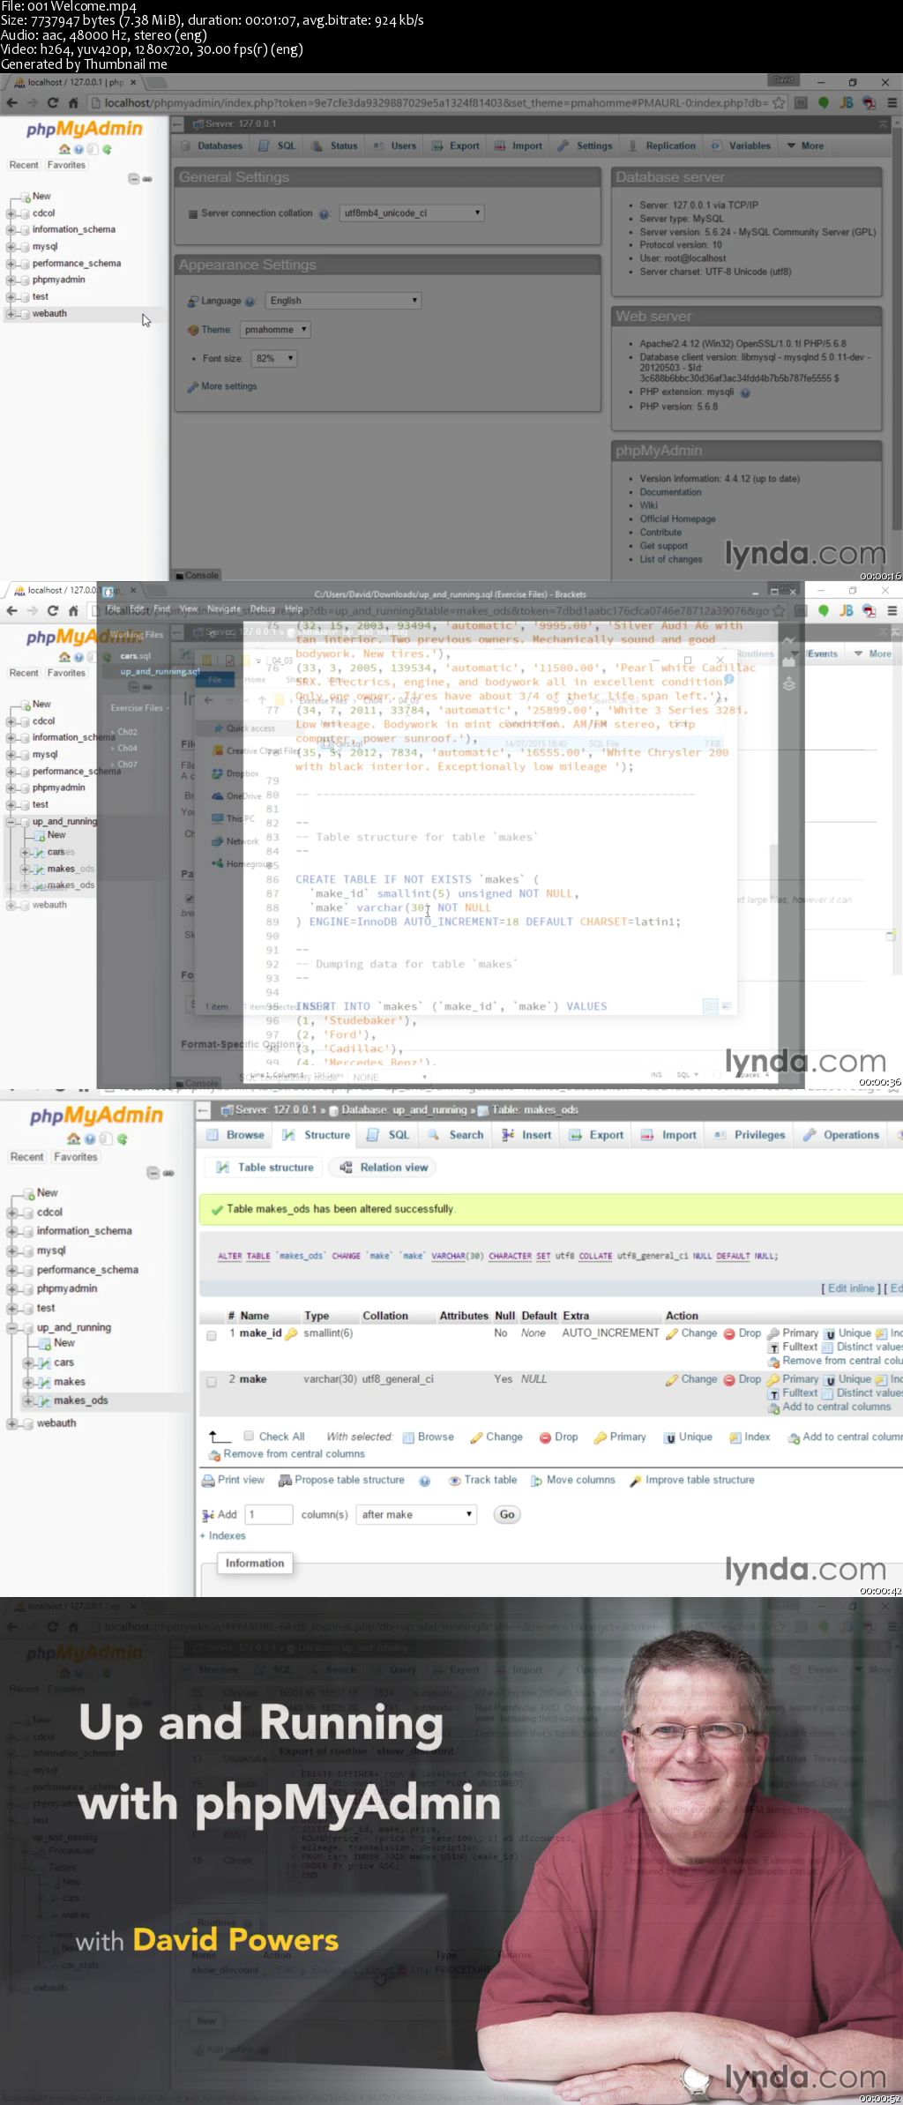Click Propose table structure icon

[x=285, y=1481]
